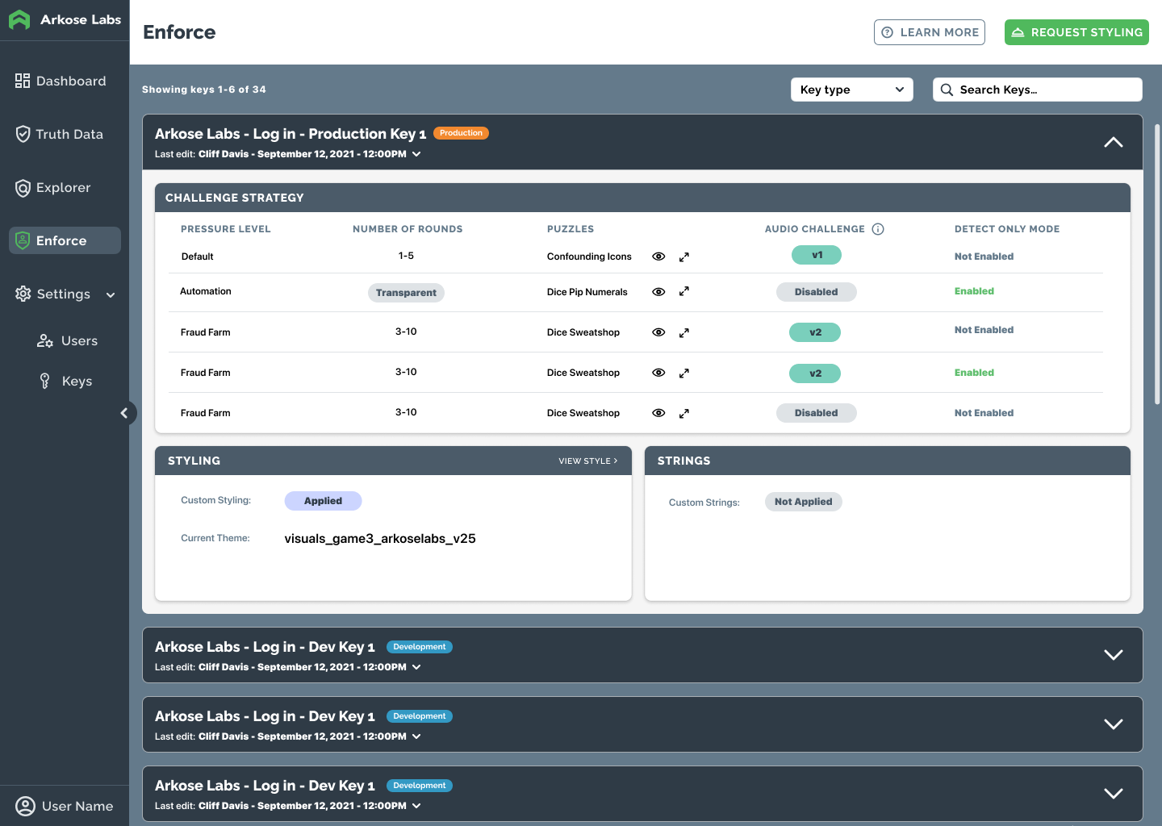Click the Transparent rounds badge
This screenshot has width=1162, height=826.
[406, 293]
